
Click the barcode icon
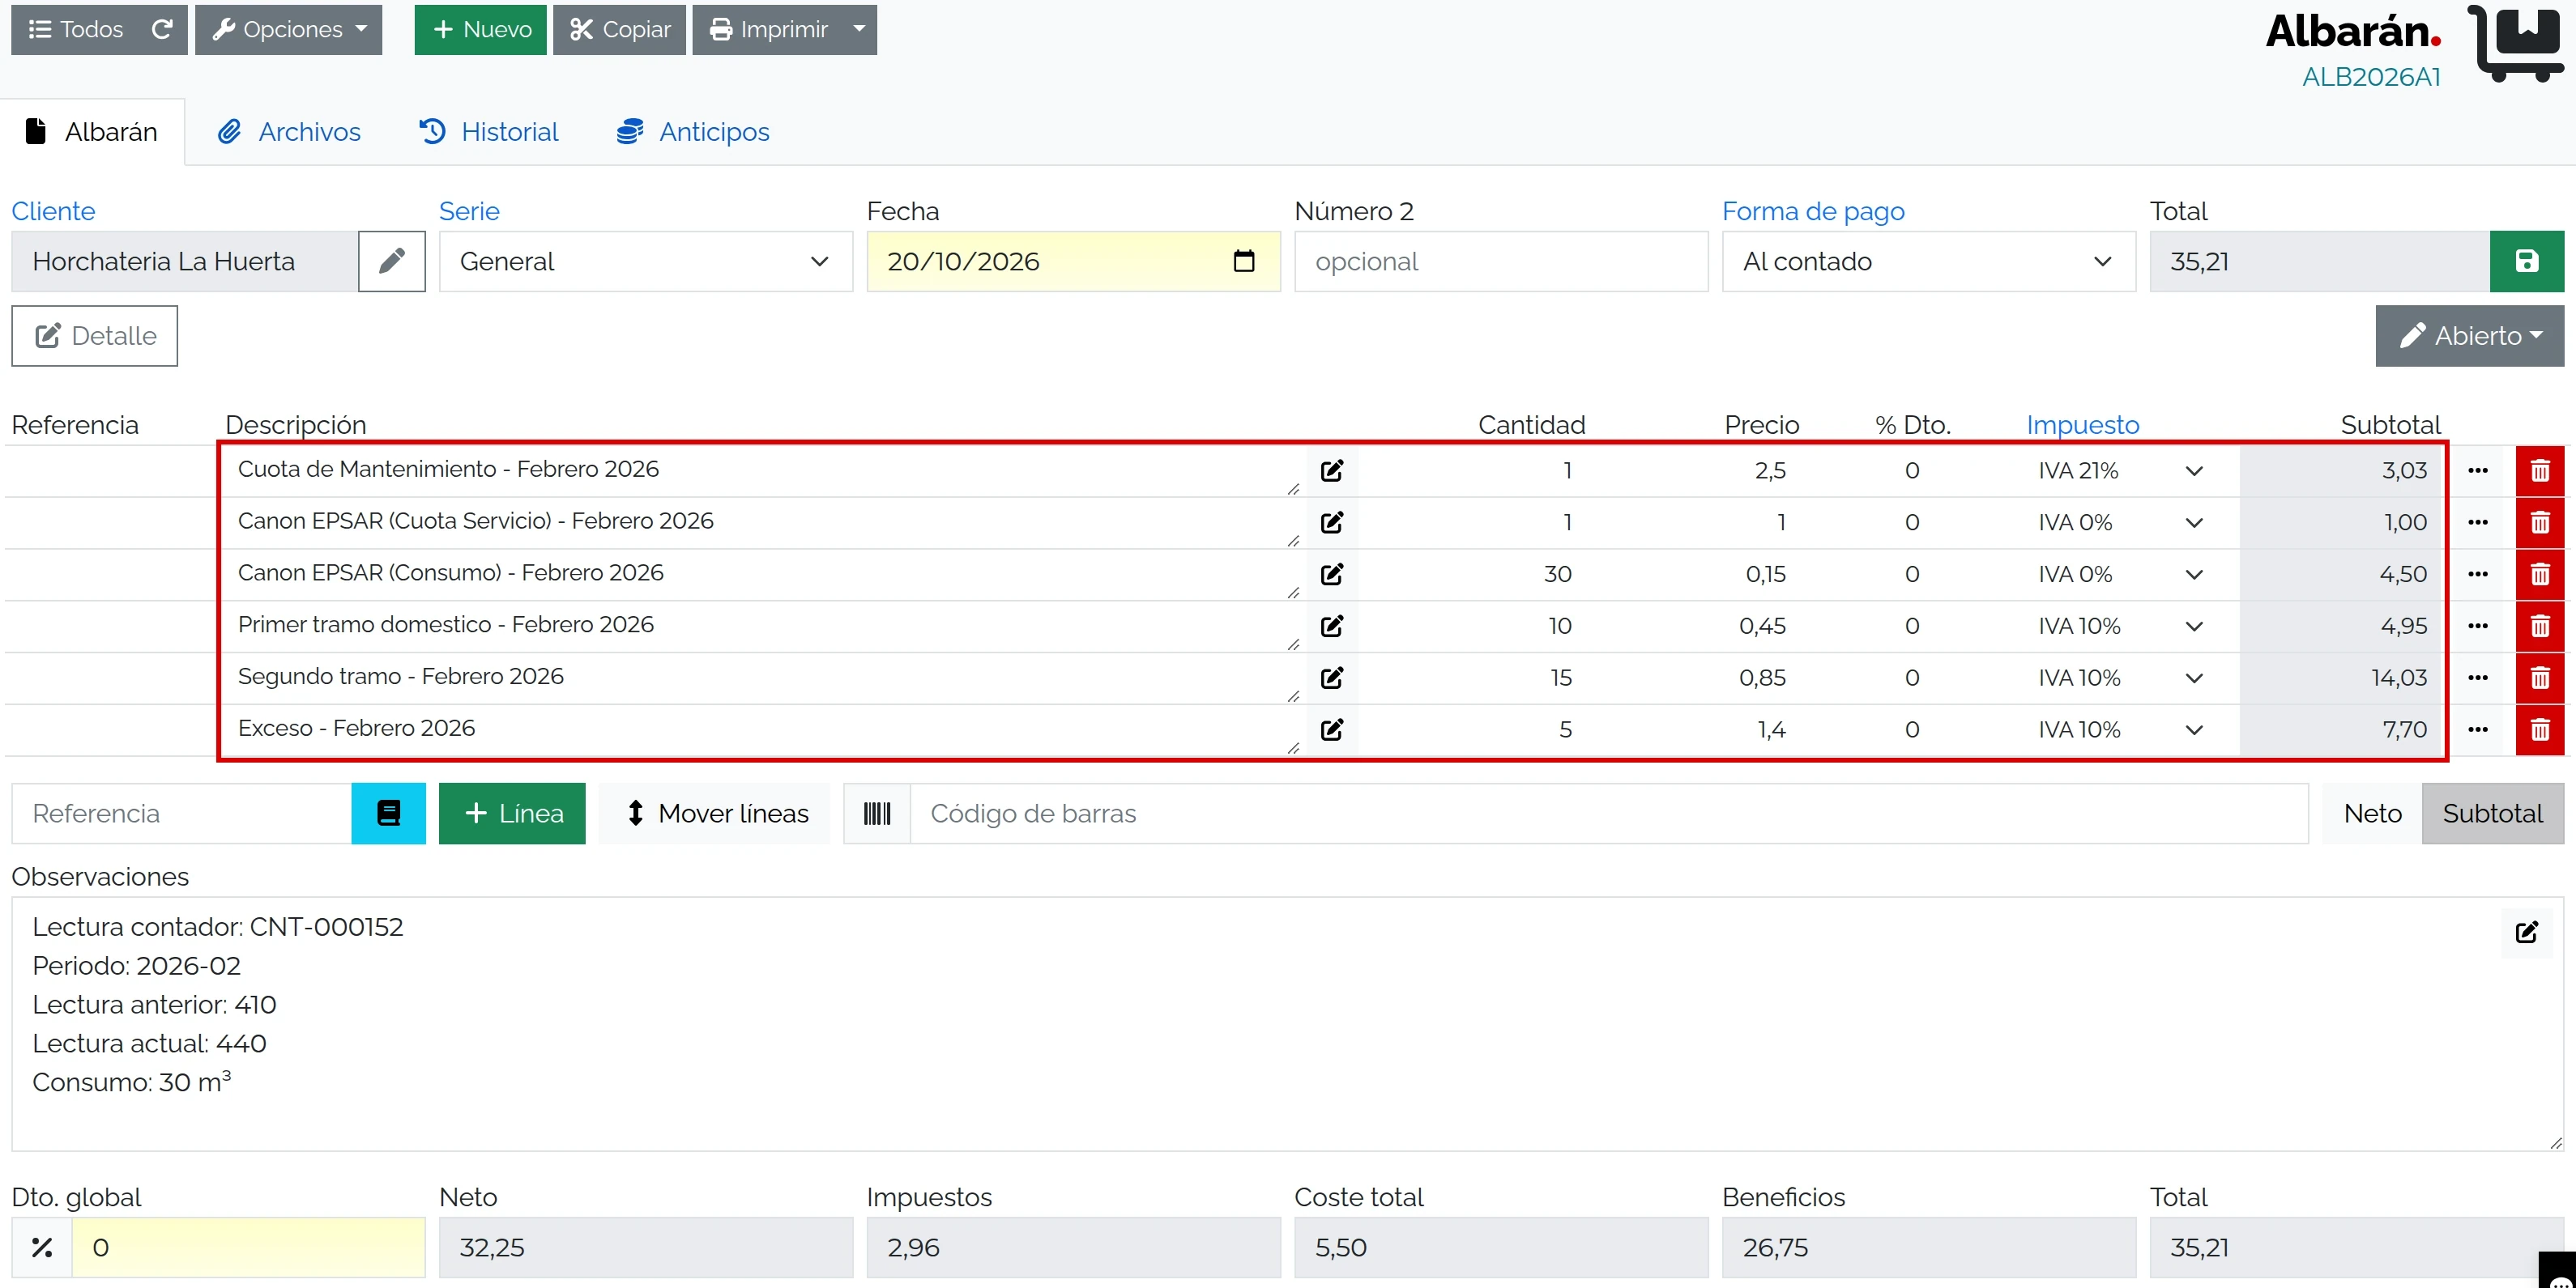877,814
